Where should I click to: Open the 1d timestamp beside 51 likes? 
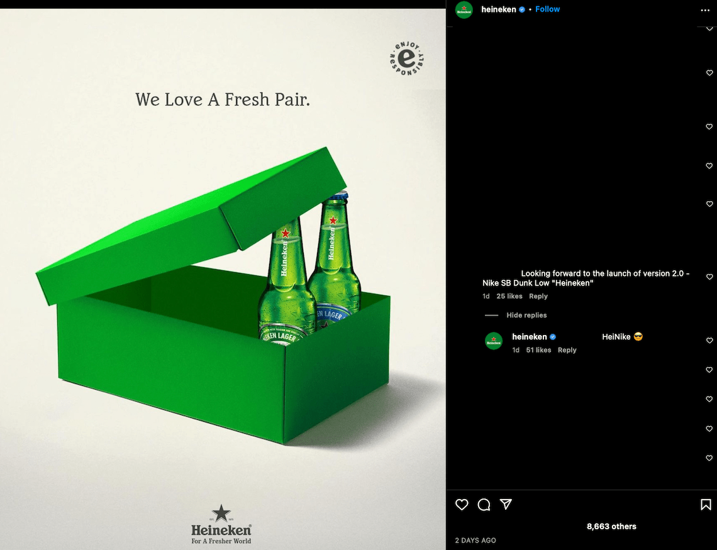[x=516, y=350]
